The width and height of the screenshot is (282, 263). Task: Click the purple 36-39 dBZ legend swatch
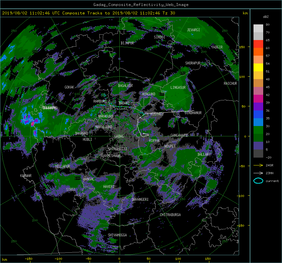pos(258,107)
